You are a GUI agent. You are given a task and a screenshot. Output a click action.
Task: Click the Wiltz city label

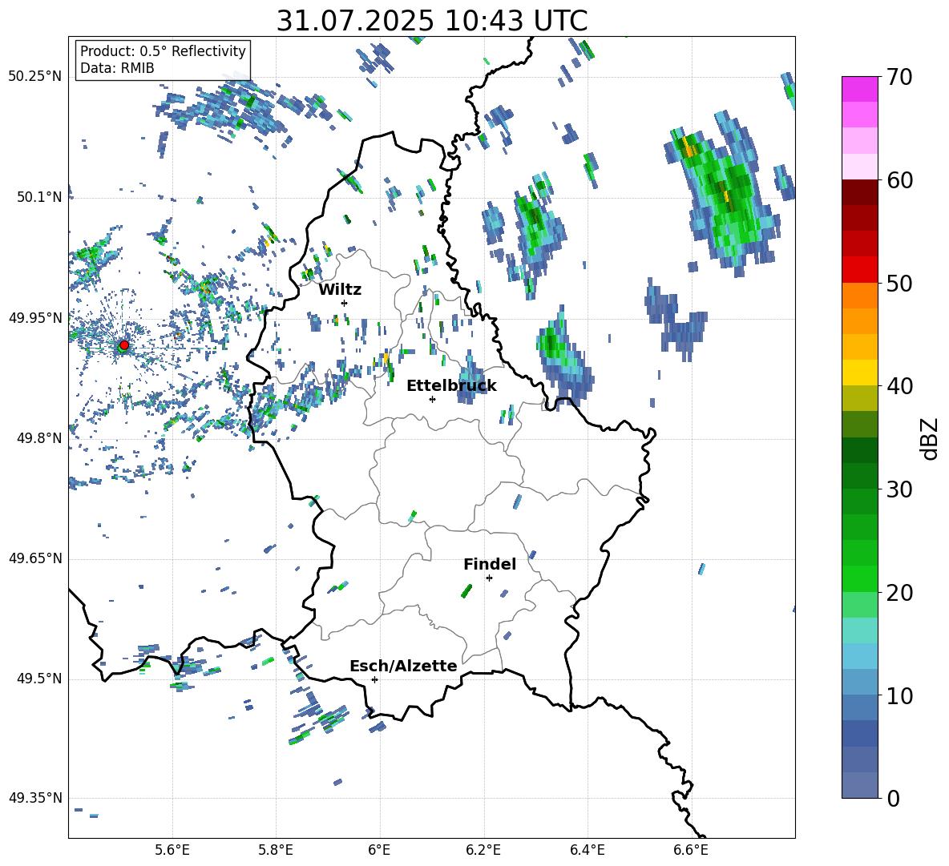[340, 290]
